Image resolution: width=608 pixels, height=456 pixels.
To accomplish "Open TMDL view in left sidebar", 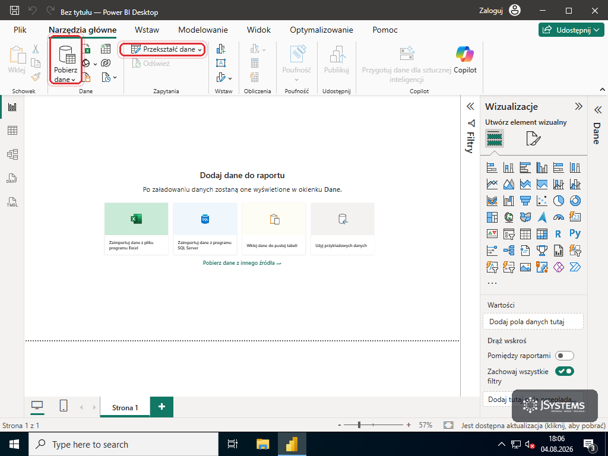I will (x=12, y=202).
